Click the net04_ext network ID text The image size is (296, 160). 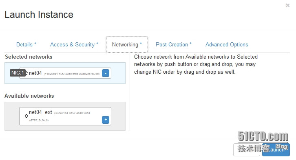[x=60, y=116]
